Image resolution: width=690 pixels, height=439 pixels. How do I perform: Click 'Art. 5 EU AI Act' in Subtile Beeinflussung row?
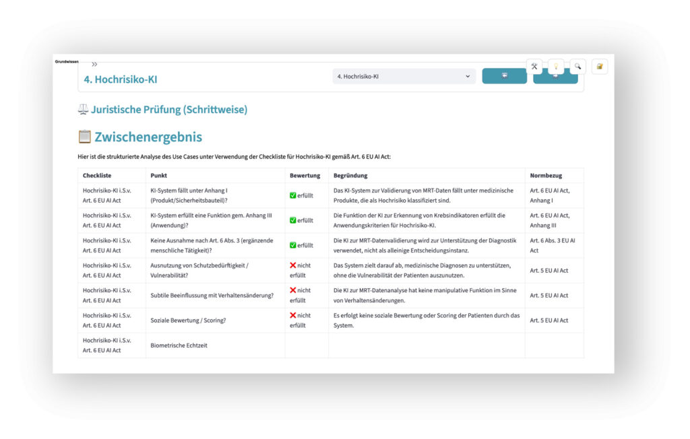click(x=555, y=296)
